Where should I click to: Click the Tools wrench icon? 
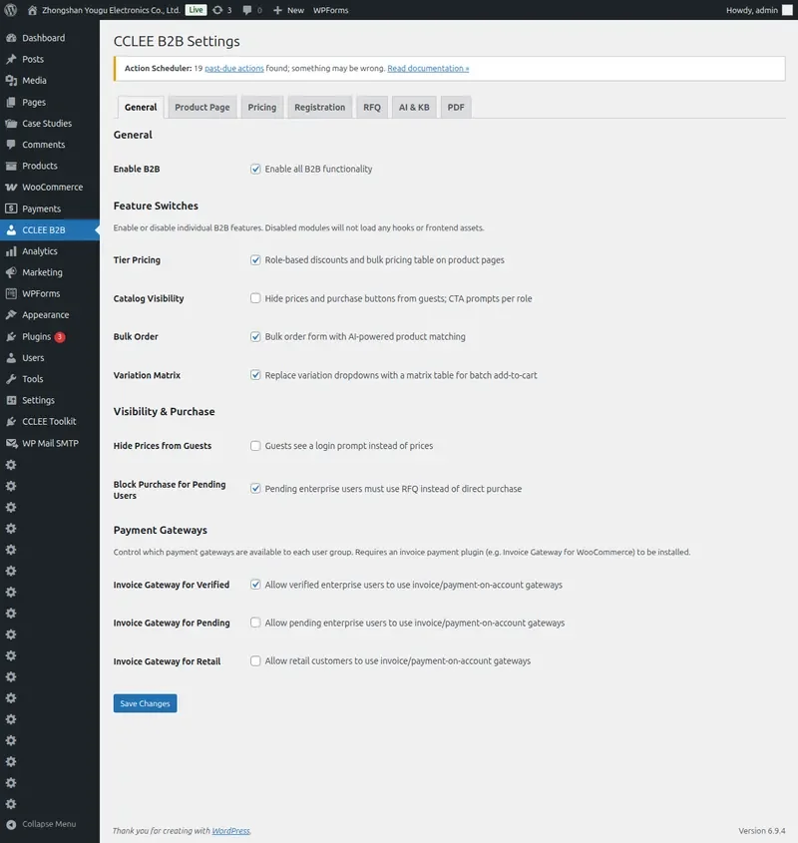tap(11, 379)
